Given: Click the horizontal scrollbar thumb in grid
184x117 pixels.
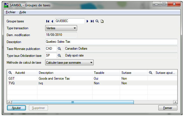Looking at the screenshot, I should 73,102.
